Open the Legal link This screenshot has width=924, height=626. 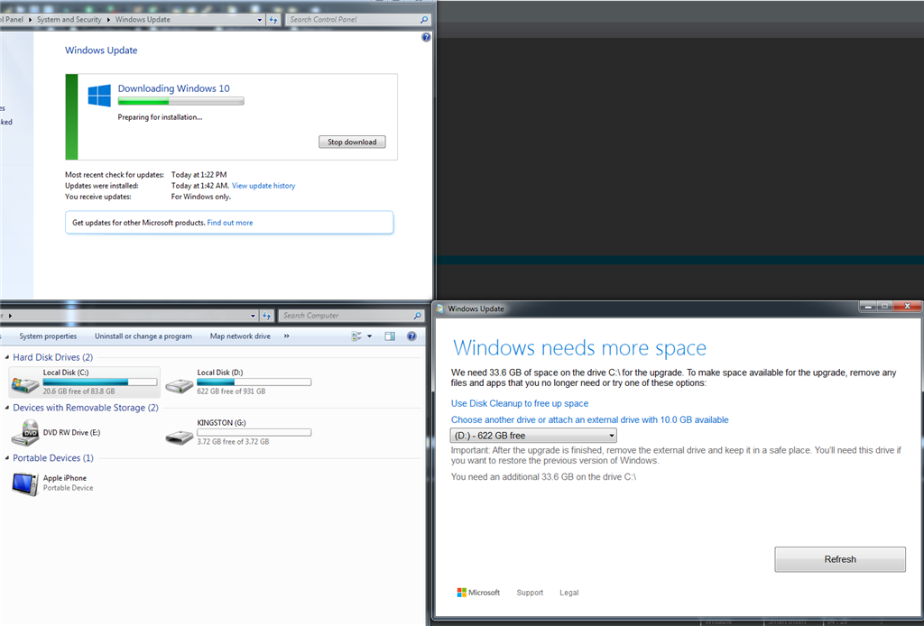tap(568, 593)
